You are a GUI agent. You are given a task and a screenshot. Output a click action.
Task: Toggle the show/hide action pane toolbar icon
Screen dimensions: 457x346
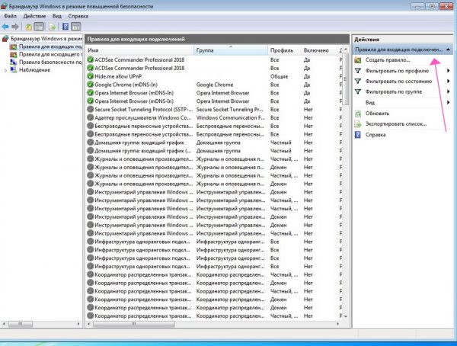(75, 27)
